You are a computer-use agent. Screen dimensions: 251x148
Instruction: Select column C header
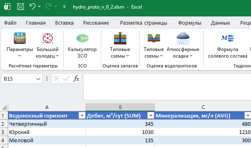203,107
